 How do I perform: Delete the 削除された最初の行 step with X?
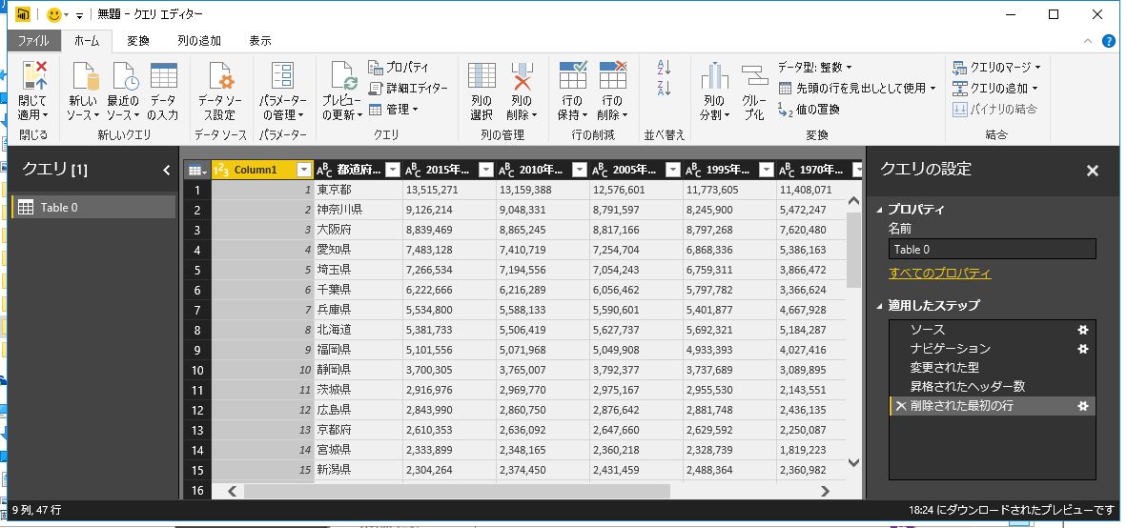(x=901, y=406)
